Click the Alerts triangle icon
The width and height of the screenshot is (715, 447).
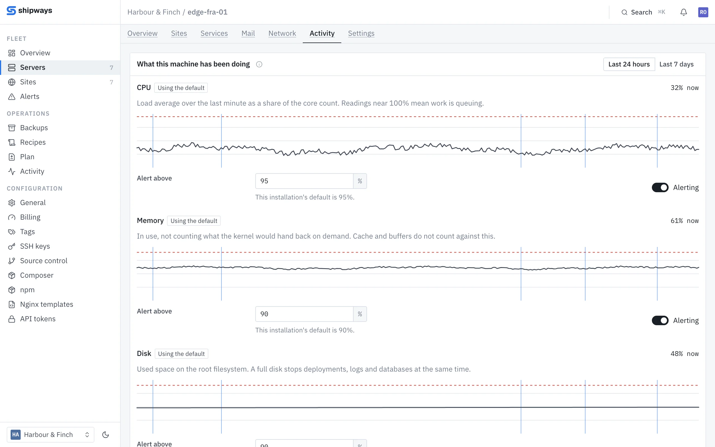click(x=12, y=96)
